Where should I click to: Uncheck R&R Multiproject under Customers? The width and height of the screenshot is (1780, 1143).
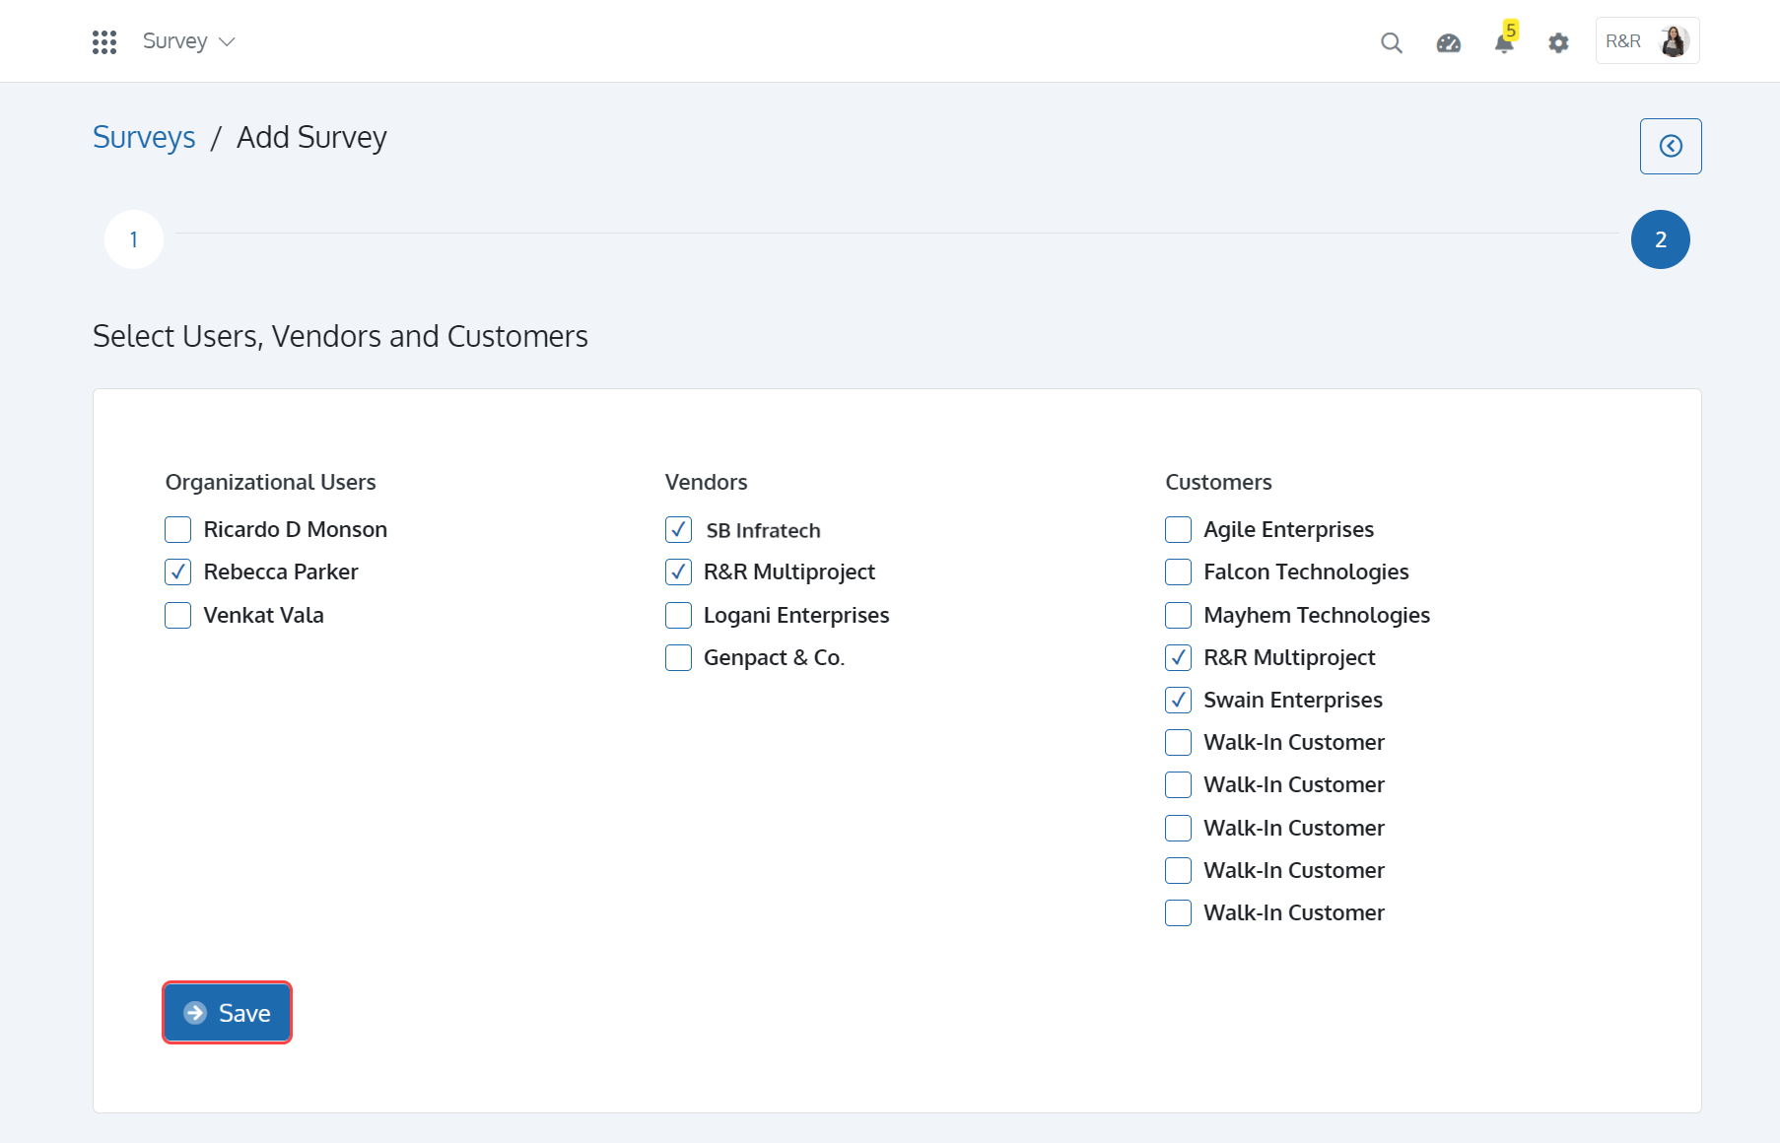pyautogui.click(x=1178, y=657)
